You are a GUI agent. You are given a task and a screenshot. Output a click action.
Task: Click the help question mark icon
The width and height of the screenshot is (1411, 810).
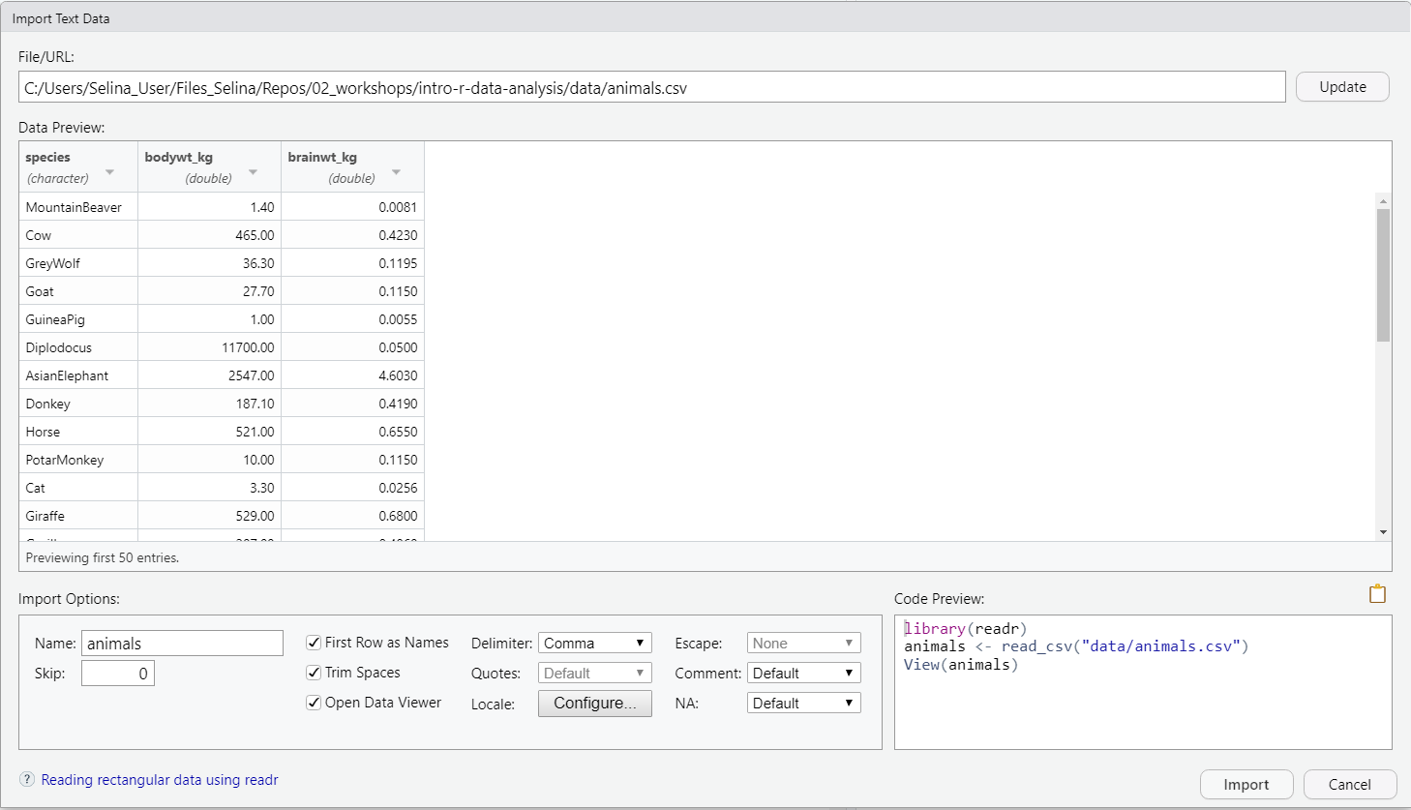[27, 780]
